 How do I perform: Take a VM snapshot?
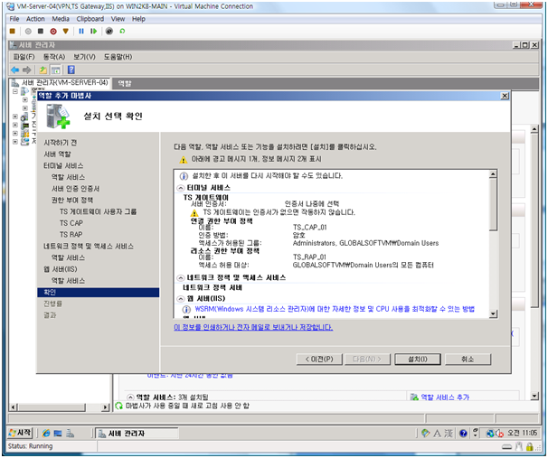[109, 32]
